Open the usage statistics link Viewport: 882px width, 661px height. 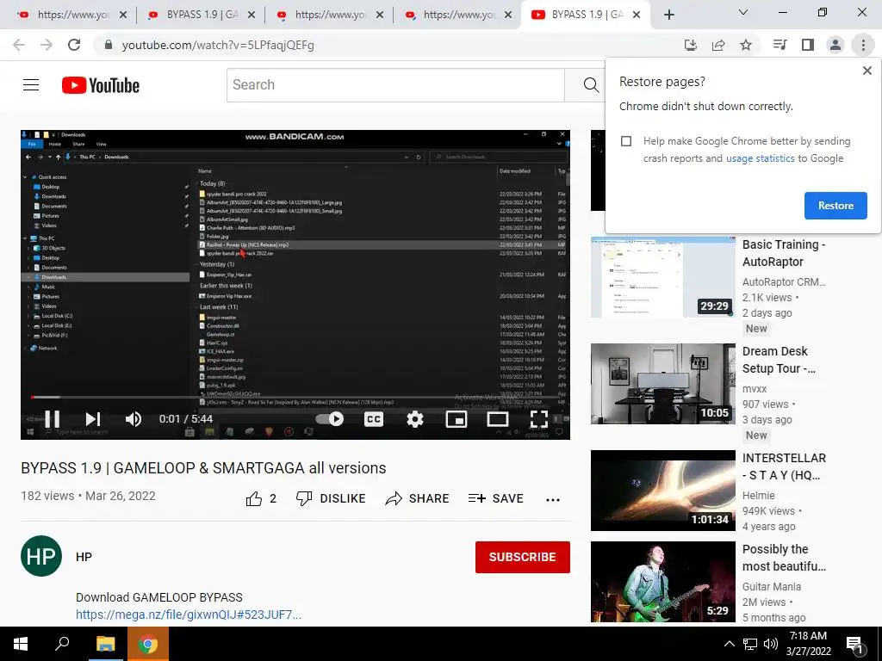click(760, 158)
